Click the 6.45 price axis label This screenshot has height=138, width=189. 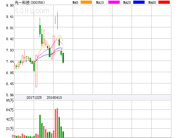point(10,84)
